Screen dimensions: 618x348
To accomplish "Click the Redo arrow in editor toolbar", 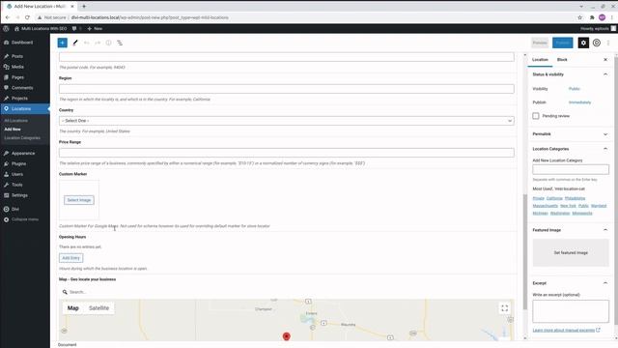I will [x=98, y=43].
